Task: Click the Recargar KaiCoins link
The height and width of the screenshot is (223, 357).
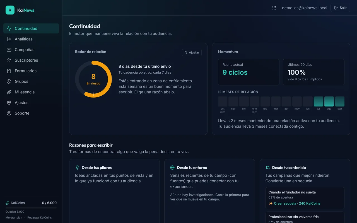Action: [x=39, y=217]
